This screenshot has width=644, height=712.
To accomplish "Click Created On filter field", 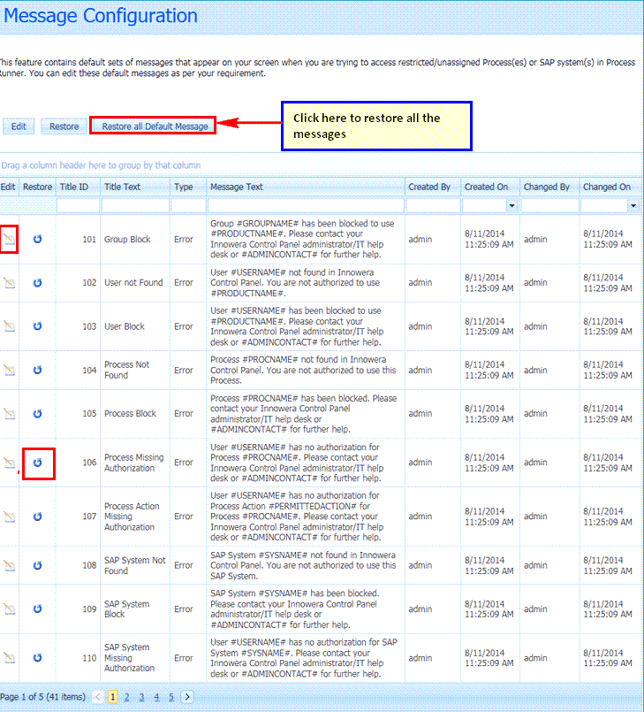I will [484, 206].
